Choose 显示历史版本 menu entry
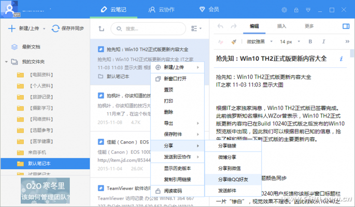The width and height of the screenshot is (355, 207). point(177,168)
